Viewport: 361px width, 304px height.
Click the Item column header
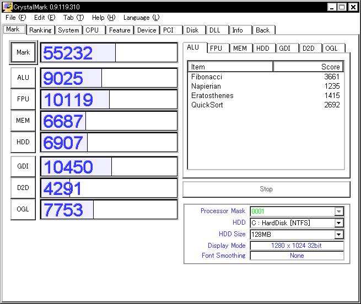[x=230, y=67]
